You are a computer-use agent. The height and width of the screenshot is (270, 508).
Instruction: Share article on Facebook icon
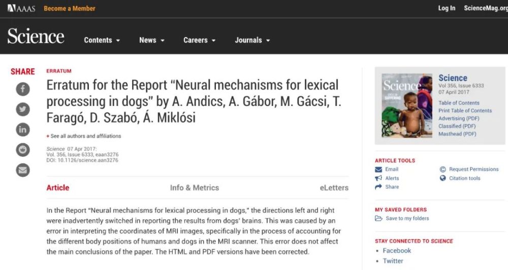pyautogui.click(x=23, y=89)
